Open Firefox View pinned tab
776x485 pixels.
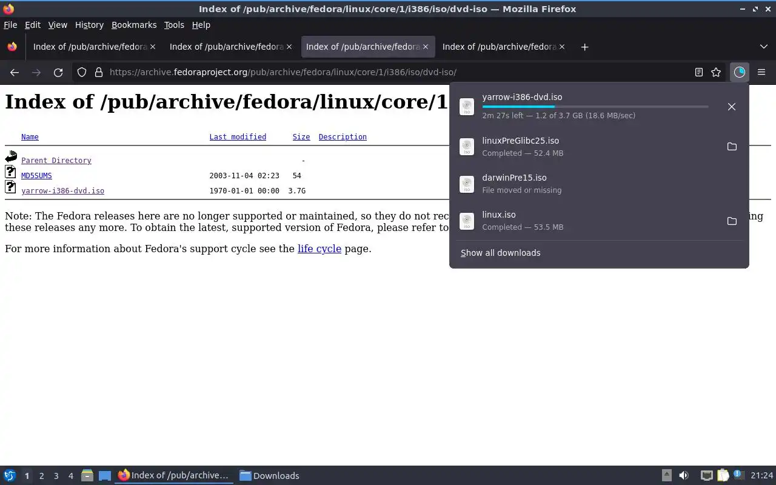point(12,47)
